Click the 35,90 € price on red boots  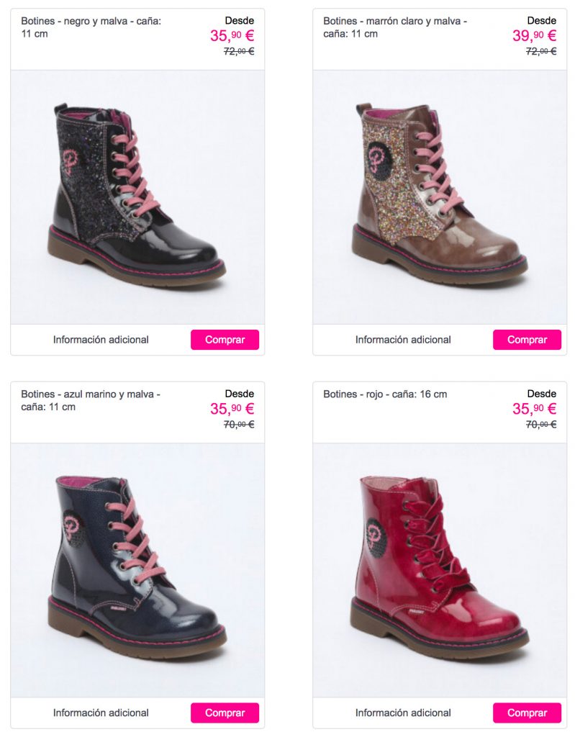click(535, 409)
